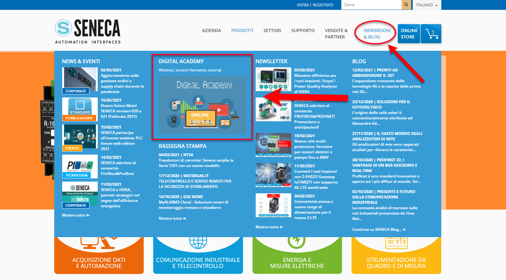Open the VENDITE & PARTNER menu
The width and height of the screenshot is (506, 280).
click(x=336, y=34)
